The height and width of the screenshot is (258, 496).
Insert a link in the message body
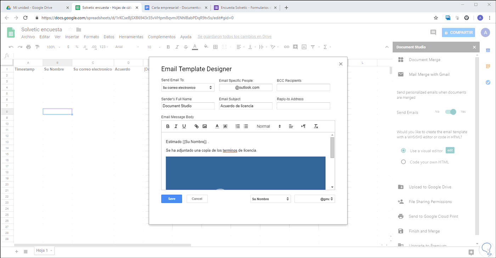click(197, 126)
